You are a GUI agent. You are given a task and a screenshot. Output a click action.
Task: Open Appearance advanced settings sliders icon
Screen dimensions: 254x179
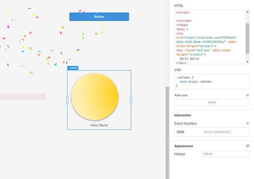click(x=247, y=146)
